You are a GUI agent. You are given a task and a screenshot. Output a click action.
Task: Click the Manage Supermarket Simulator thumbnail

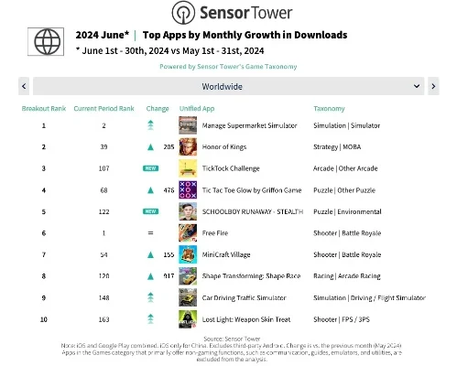point(188,125)
